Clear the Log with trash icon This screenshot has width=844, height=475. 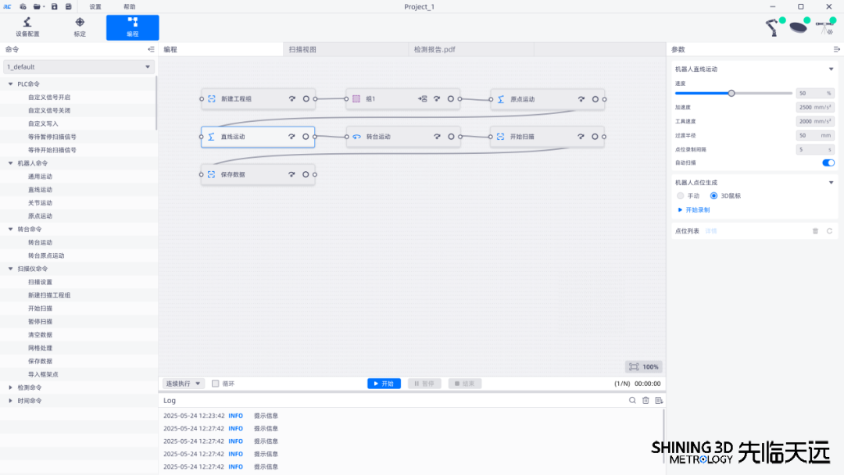646,401
